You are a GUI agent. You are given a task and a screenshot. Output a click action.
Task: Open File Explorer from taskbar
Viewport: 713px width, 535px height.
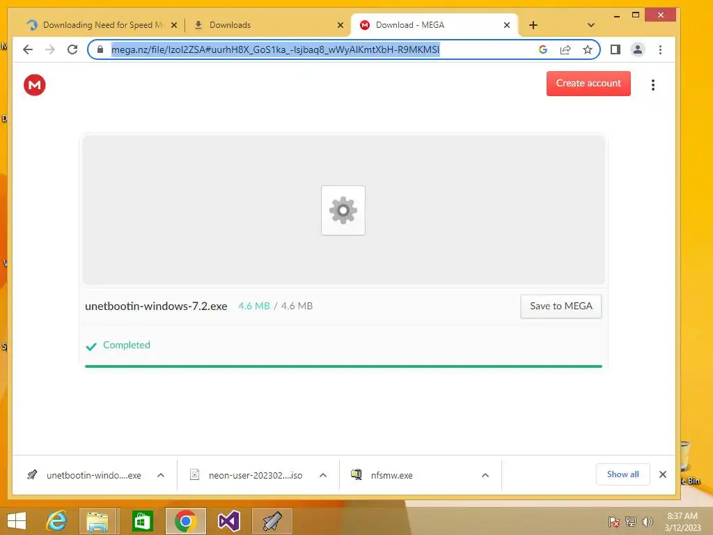point(97,521)
